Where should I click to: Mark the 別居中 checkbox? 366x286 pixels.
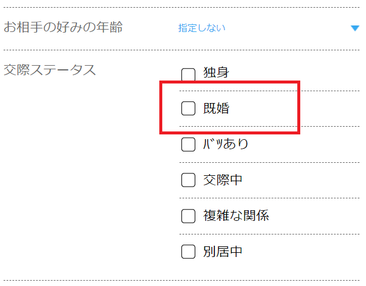(188, 252)
